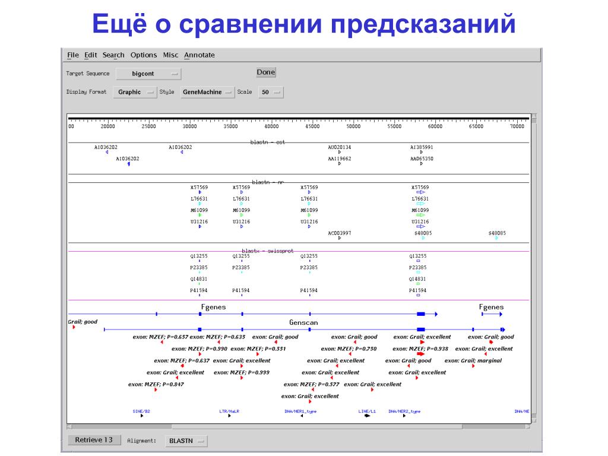Open the Scale dropdown showing 50

pyautogui.click(x=271, y=92)
